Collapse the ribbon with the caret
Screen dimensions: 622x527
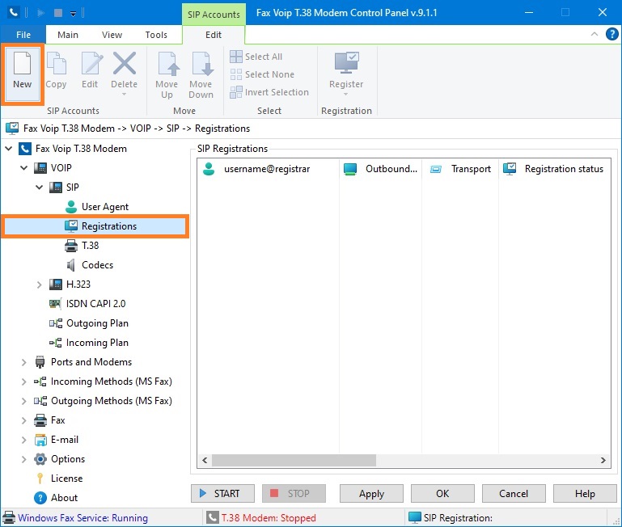tap(594, 34)
